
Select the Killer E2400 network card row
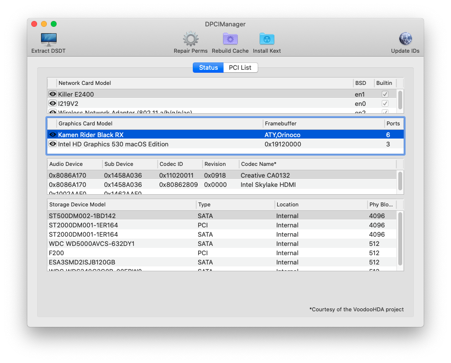coord(222,94)
